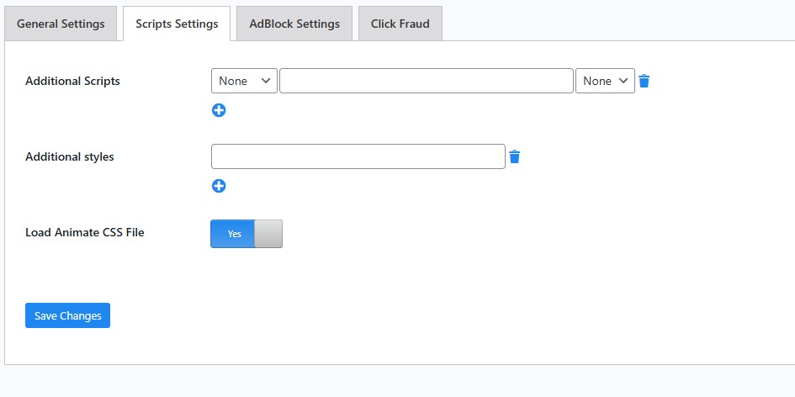Screen dimensions: 795x397
Task: Click the grey handle of the Yes switch
Action: [268, 234]
